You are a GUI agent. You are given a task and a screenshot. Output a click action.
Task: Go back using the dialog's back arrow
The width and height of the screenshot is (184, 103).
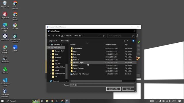49,36
